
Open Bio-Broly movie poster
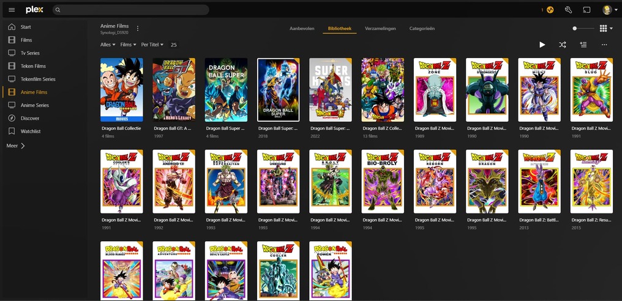point(383,182)
